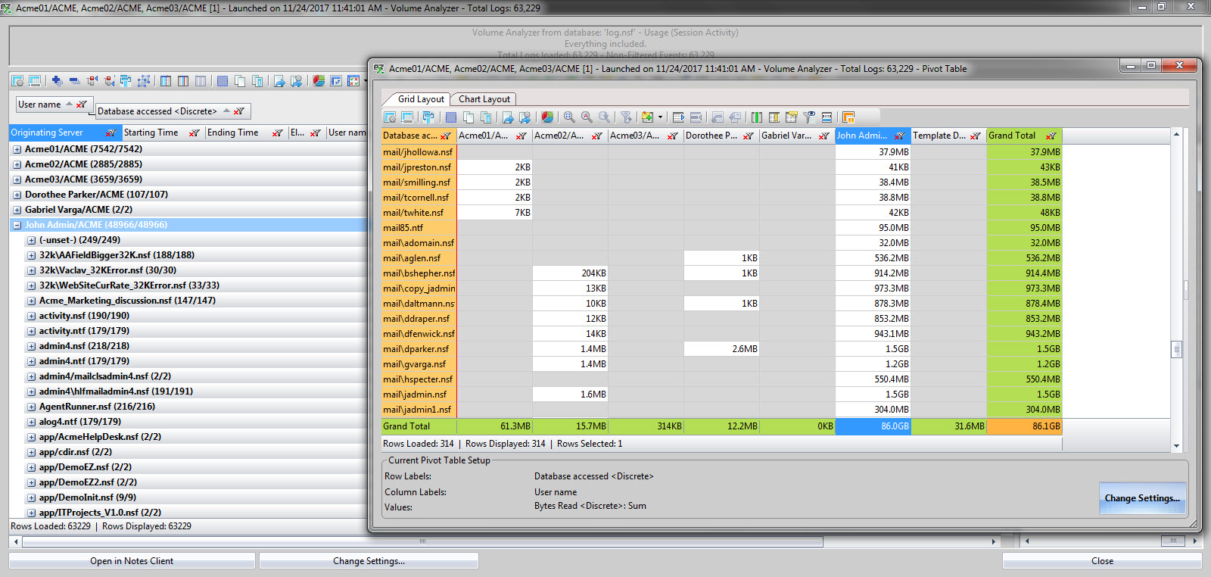Click Change Settings button in main window
The image size is (1211, 577).
(x=369, y=561)
